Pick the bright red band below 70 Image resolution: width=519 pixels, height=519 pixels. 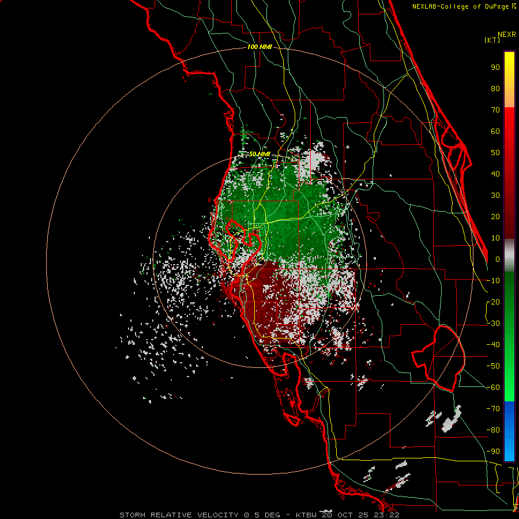(x=509, y=120)
